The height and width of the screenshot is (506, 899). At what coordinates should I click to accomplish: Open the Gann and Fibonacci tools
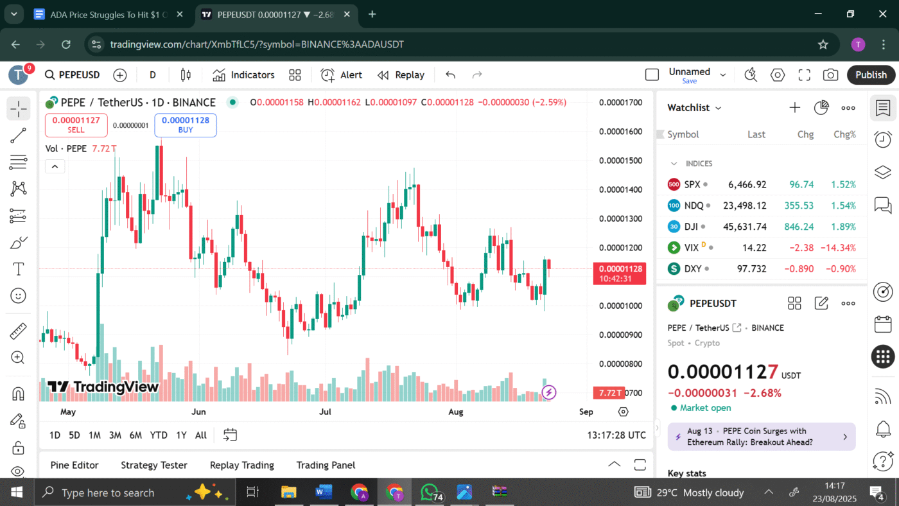(19, 162)
